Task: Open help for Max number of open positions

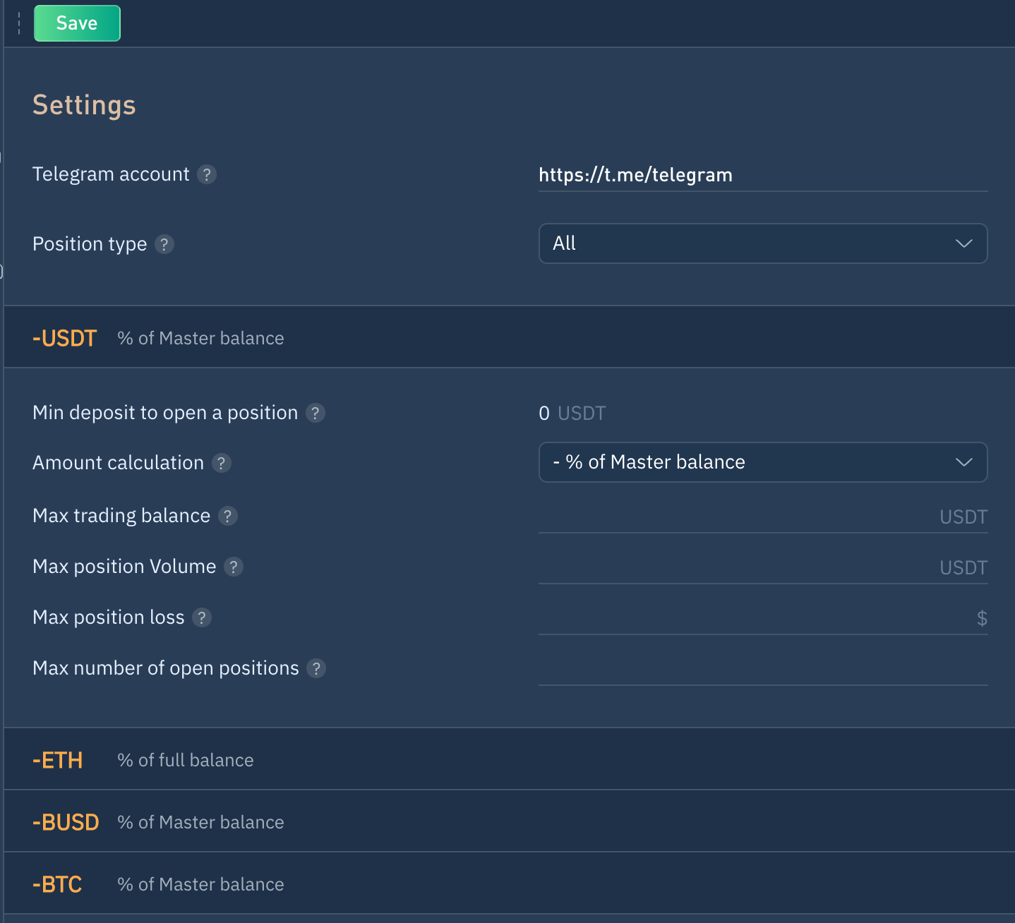Action: [x=316, y=668]
